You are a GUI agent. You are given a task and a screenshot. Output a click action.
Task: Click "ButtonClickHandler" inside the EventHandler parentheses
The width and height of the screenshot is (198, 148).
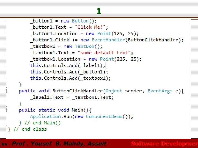pos(153,40)
